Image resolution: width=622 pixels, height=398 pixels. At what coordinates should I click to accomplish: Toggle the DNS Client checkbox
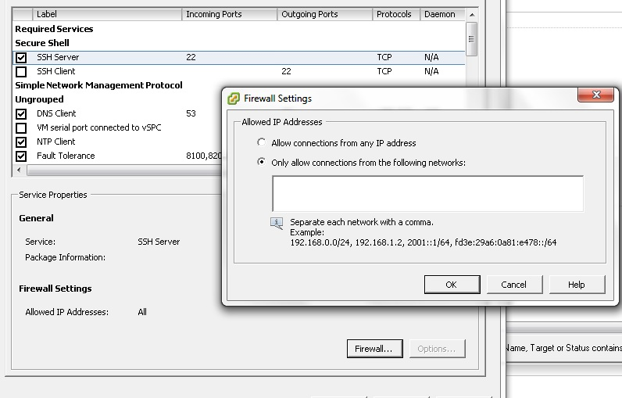coord(21,114)
